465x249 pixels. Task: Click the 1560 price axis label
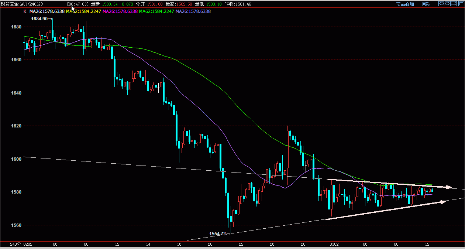17,225
